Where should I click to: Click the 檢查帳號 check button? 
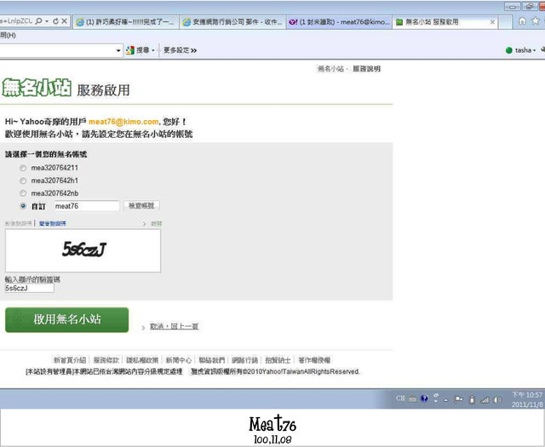coord(141,206)
